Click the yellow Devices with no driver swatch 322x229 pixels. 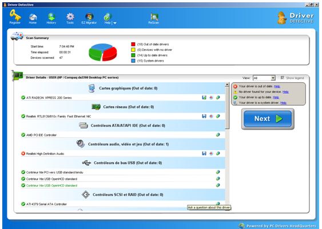(133, 50)
